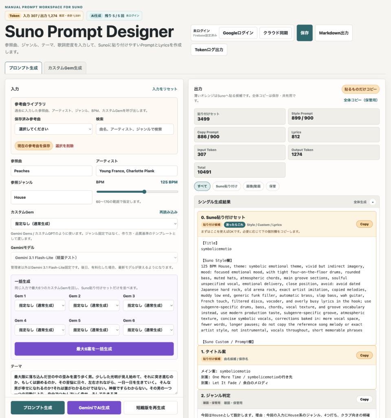Copy the 0. Suno貼り付けセット card
The image size is (391, 418).
[365, 224]
